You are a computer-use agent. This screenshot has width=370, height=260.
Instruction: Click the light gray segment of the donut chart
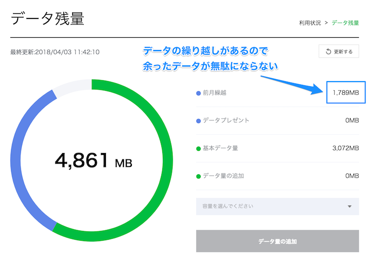point(72,87)
